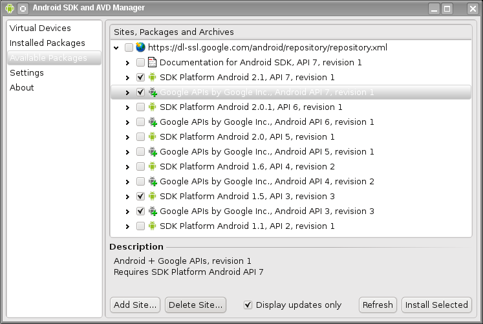Collapse the repository.xml site tree node
The width and height of the screenshot is (483, 324).
click(116, 48)
